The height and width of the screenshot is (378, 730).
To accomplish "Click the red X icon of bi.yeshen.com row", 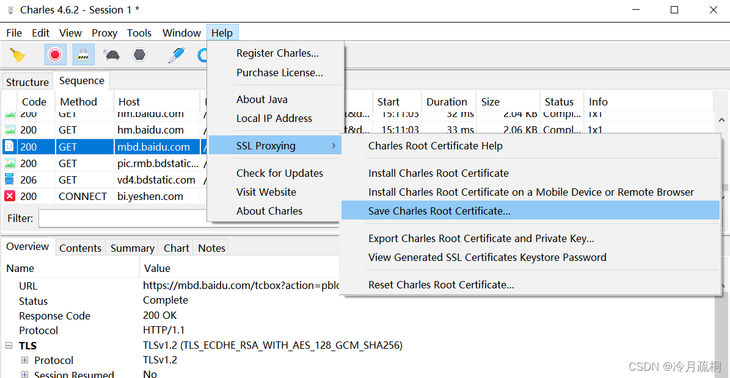I will click(9, 196).
